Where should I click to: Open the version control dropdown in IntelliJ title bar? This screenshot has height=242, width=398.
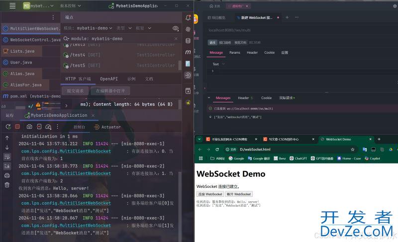(71, 5)
